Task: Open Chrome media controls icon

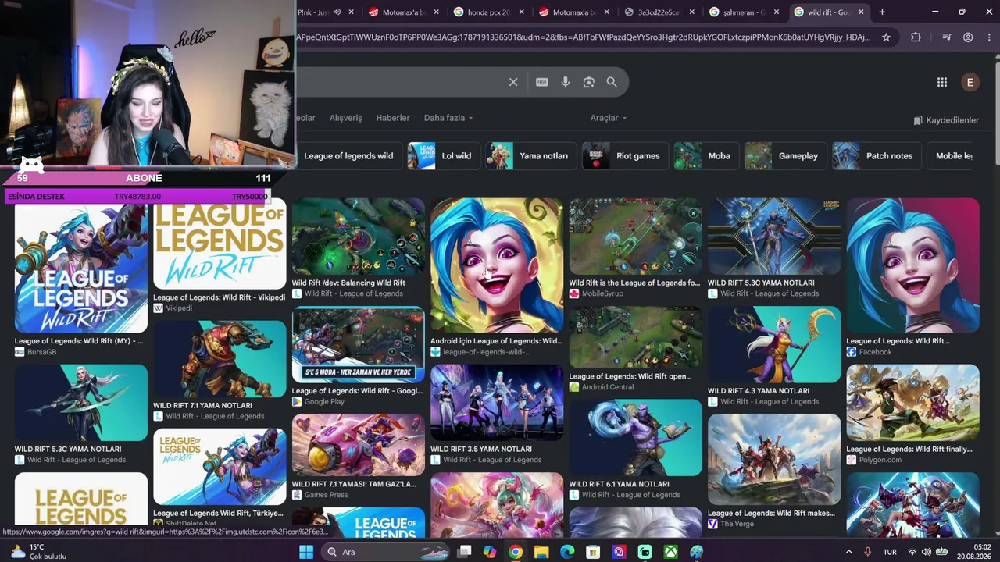Action: 947,37
